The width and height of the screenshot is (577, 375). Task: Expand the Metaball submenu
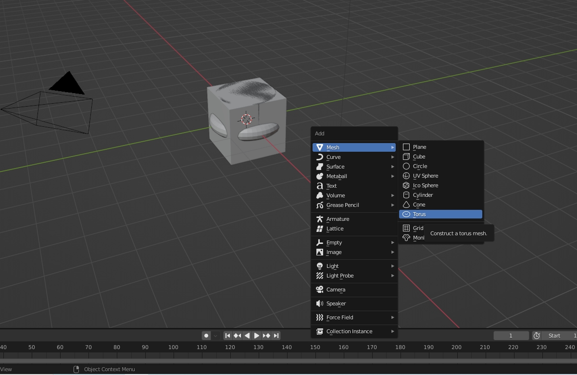tap(354, 176)
